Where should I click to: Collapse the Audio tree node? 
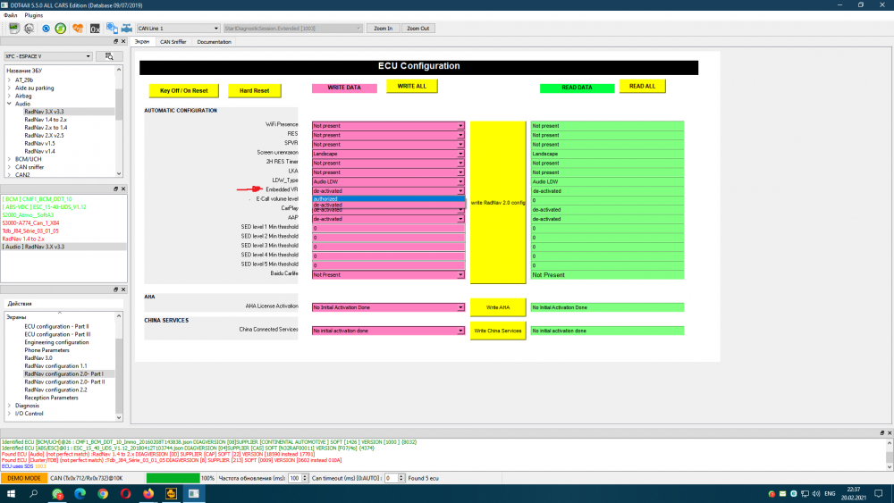pyautogui.click(x=9, y=104)
